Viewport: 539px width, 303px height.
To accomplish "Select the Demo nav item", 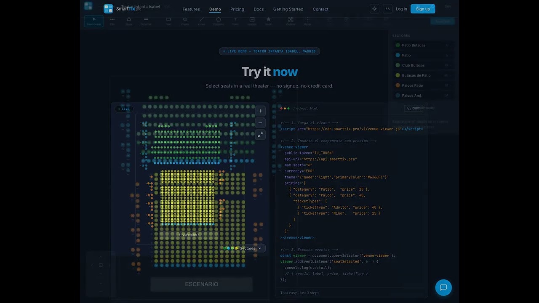I will click(x=215, y=9).
